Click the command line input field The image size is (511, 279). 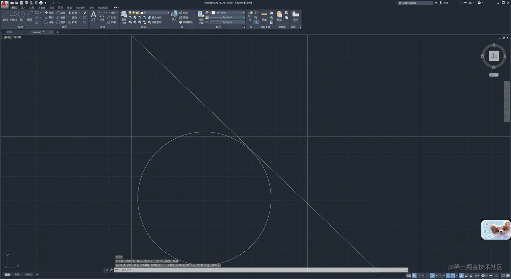point(261,270)
